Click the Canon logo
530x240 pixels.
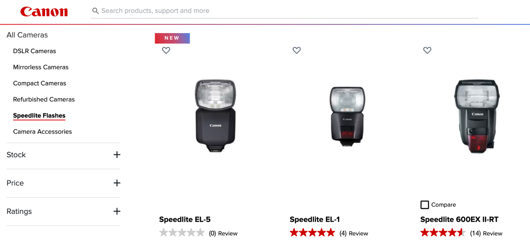tap(44, 11)
